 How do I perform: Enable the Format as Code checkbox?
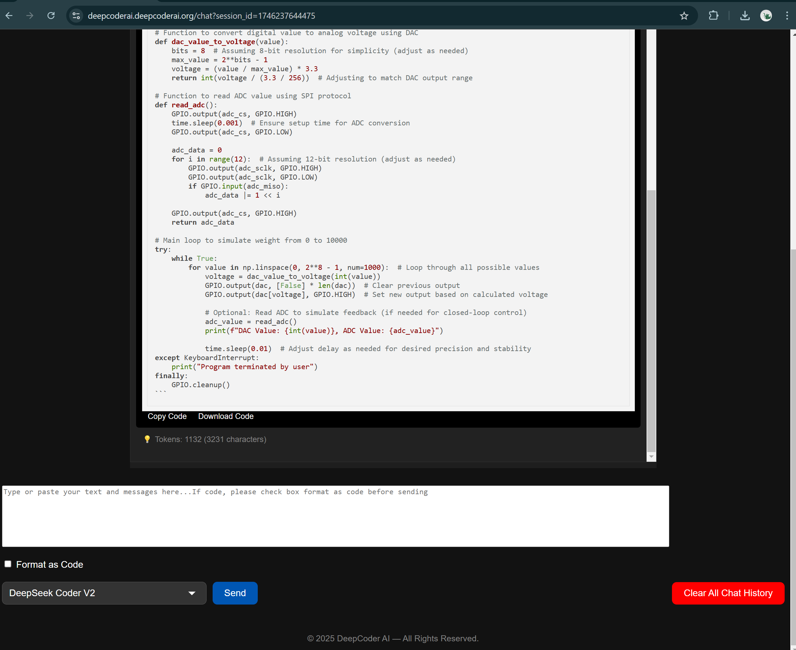[x=8, y=564]
